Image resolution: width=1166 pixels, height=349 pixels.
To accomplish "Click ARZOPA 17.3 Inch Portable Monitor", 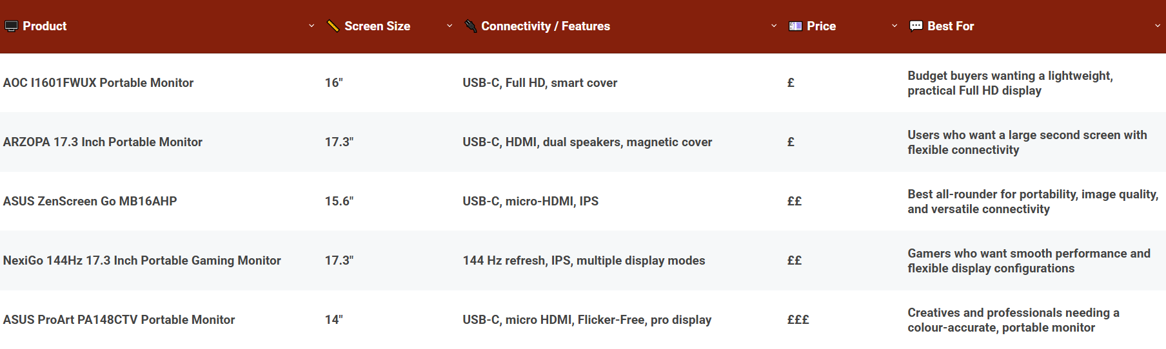I will tap(103, 142).
